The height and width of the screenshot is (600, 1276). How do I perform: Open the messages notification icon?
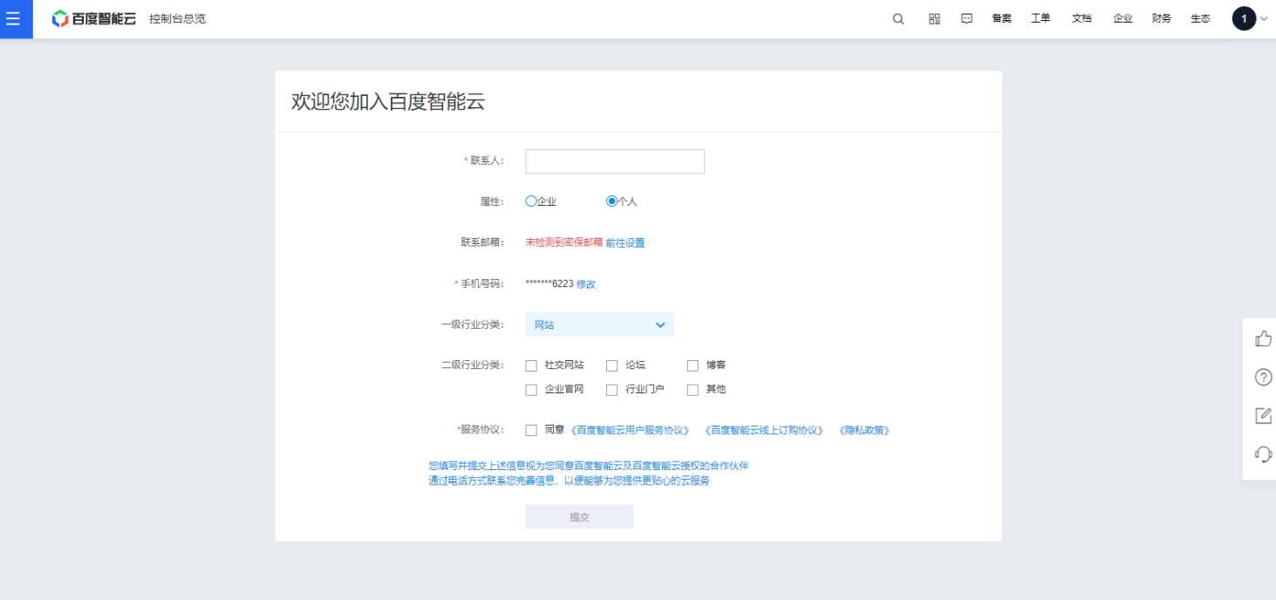click(x=966, y=19)
